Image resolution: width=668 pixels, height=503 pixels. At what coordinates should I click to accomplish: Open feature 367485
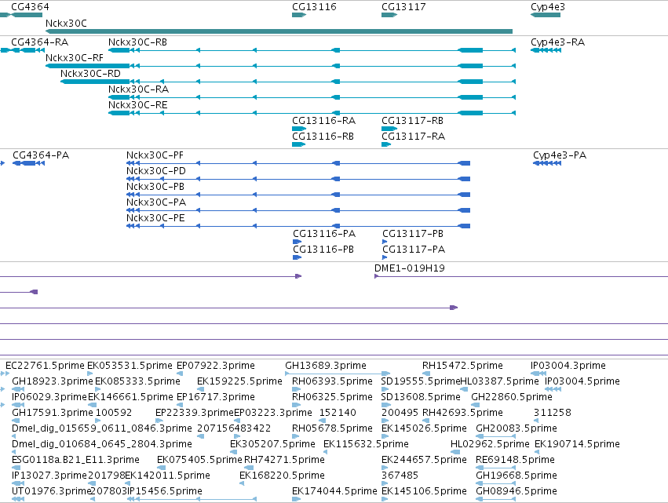click(x=400, y=476)
